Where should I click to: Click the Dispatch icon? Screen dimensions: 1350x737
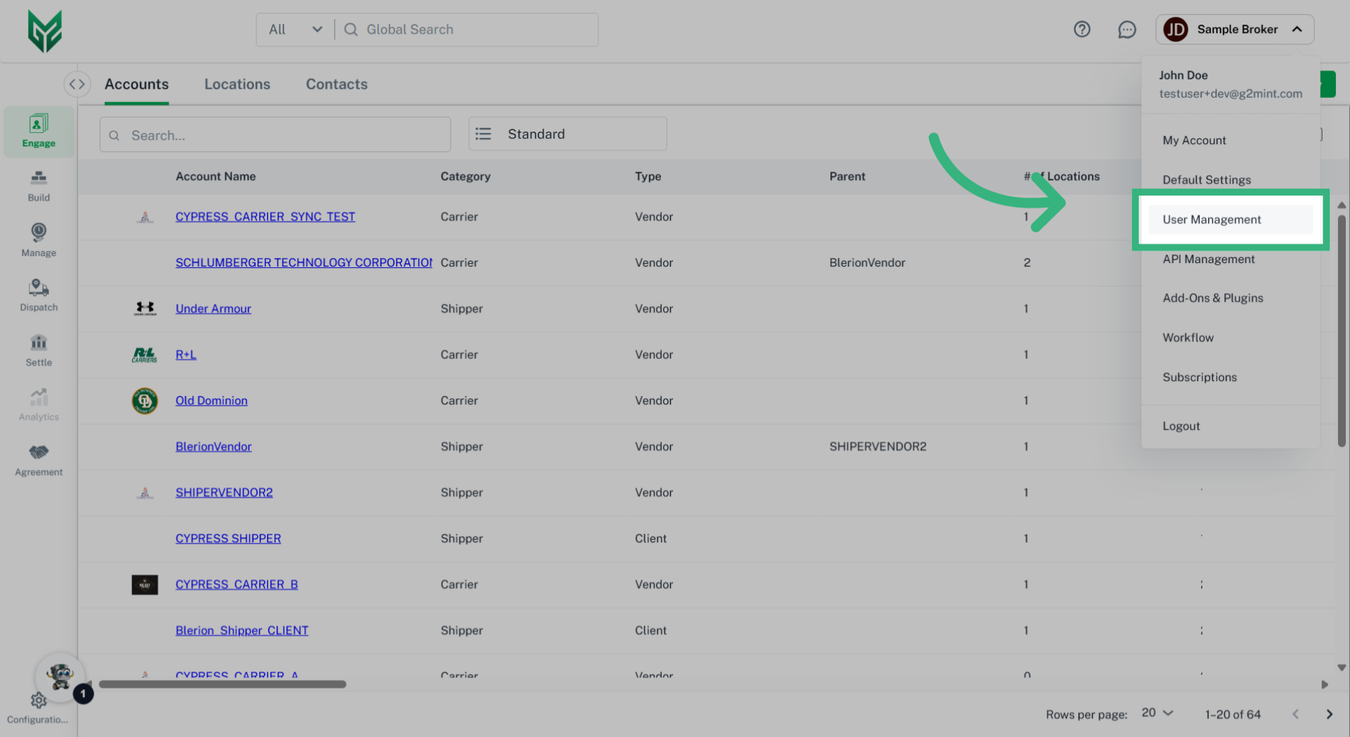pyautogui.click(x=38, y=294)
